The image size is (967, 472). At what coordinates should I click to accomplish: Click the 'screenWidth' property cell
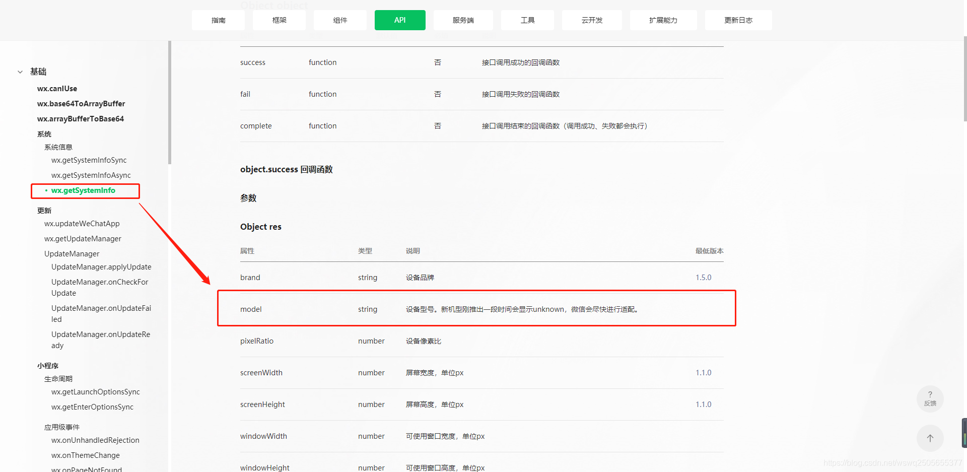pos(261,373)
